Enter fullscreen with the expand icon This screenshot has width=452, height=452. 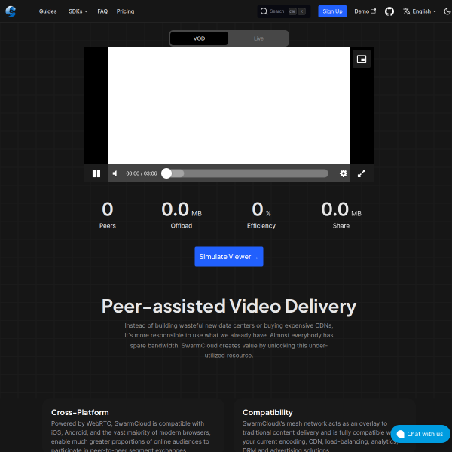[x=361, y=173]
